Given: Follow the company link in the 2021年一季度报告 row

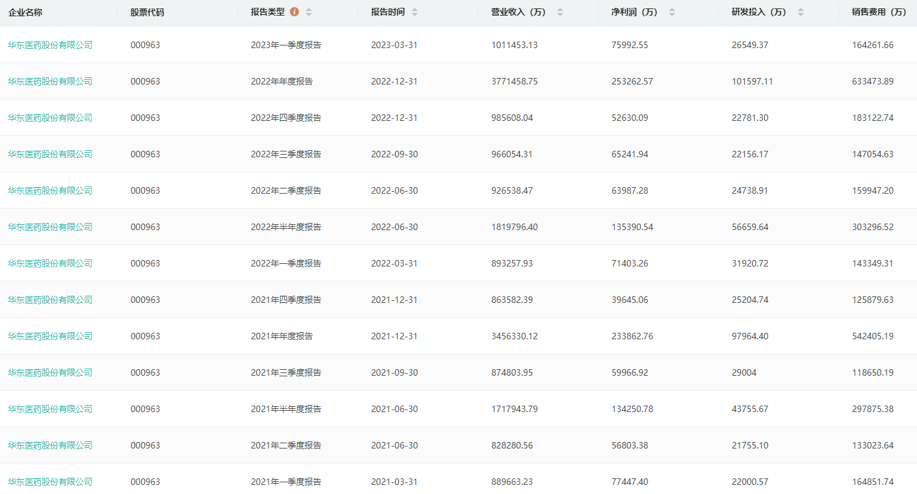Looking at the screenshot, I should [50, 482].
